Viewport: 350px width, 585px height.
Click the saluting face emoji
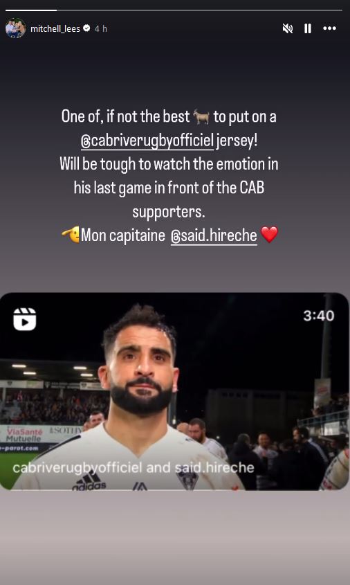(x=71, y=235)
